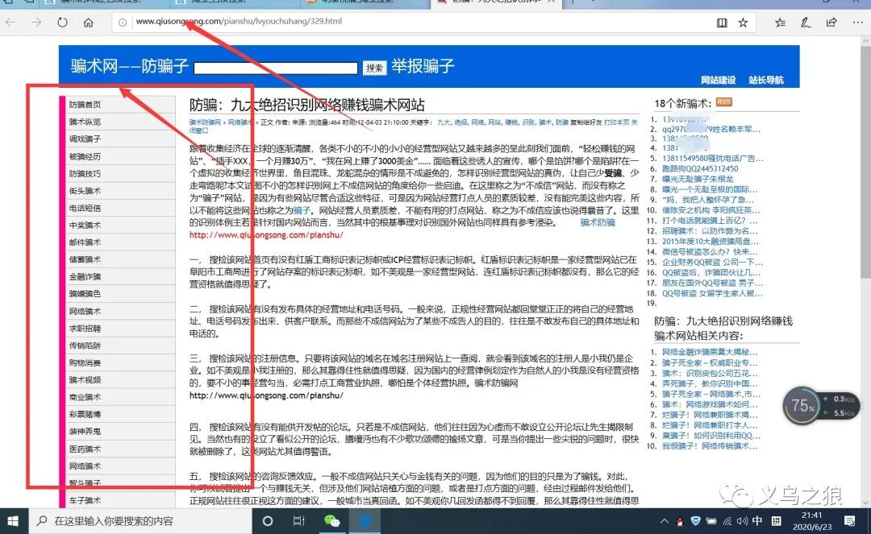Open the orange RSS feed badge
Image resolution: width=871 pixels, height=534 pixels.
point(723,102)
